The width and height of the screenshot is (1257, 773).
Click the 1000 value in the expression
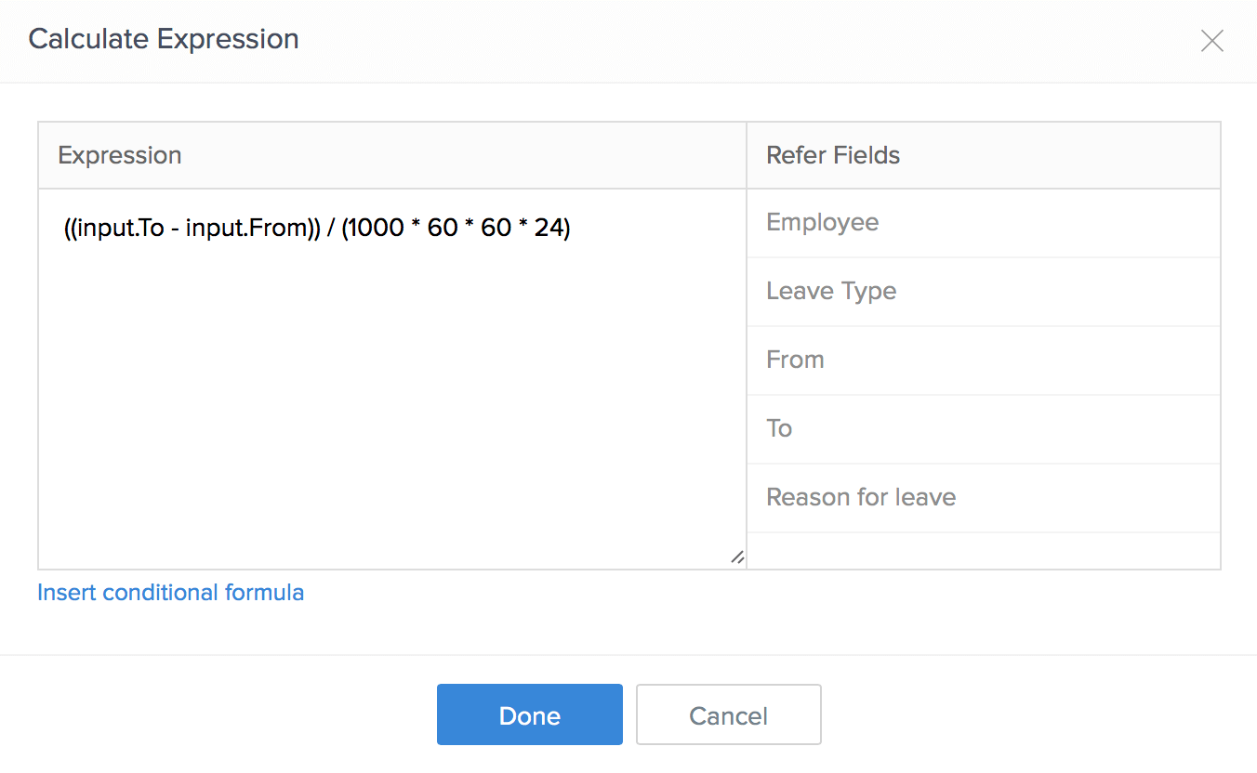click(x=376, y=229)
